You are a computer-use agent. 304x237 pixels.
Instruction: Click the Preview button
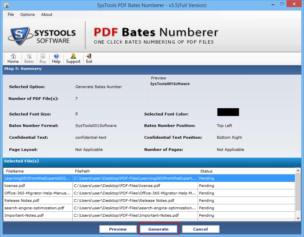pos(118,229)
